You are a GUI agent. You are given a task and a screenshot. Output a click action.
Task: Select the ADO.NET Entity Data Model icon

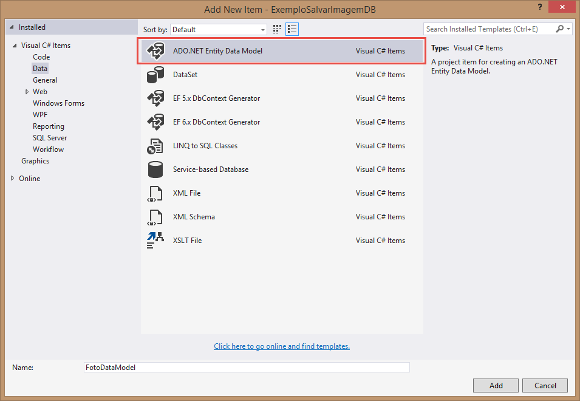156,51
